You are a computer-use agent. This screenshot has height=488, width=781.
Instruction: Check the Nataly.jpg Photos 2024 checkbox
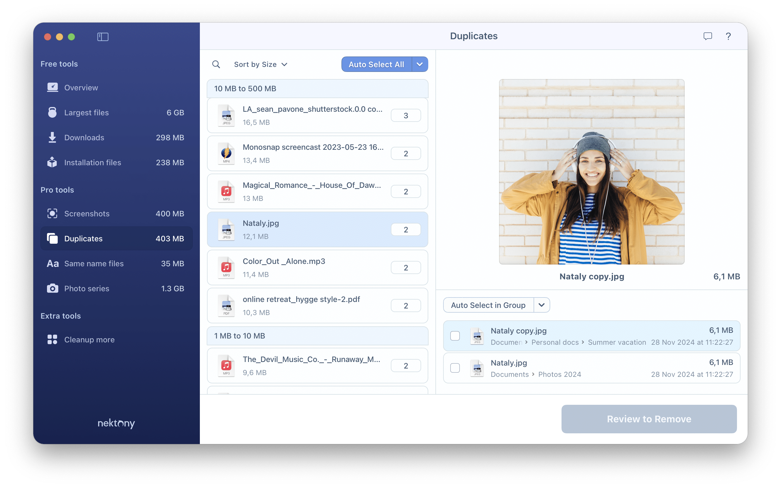click(x=455, y=368)
